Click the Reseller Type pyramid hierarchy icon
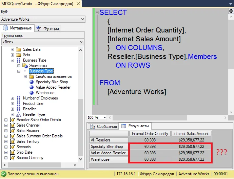Screen dimensions: 234x179 (19, 114)
